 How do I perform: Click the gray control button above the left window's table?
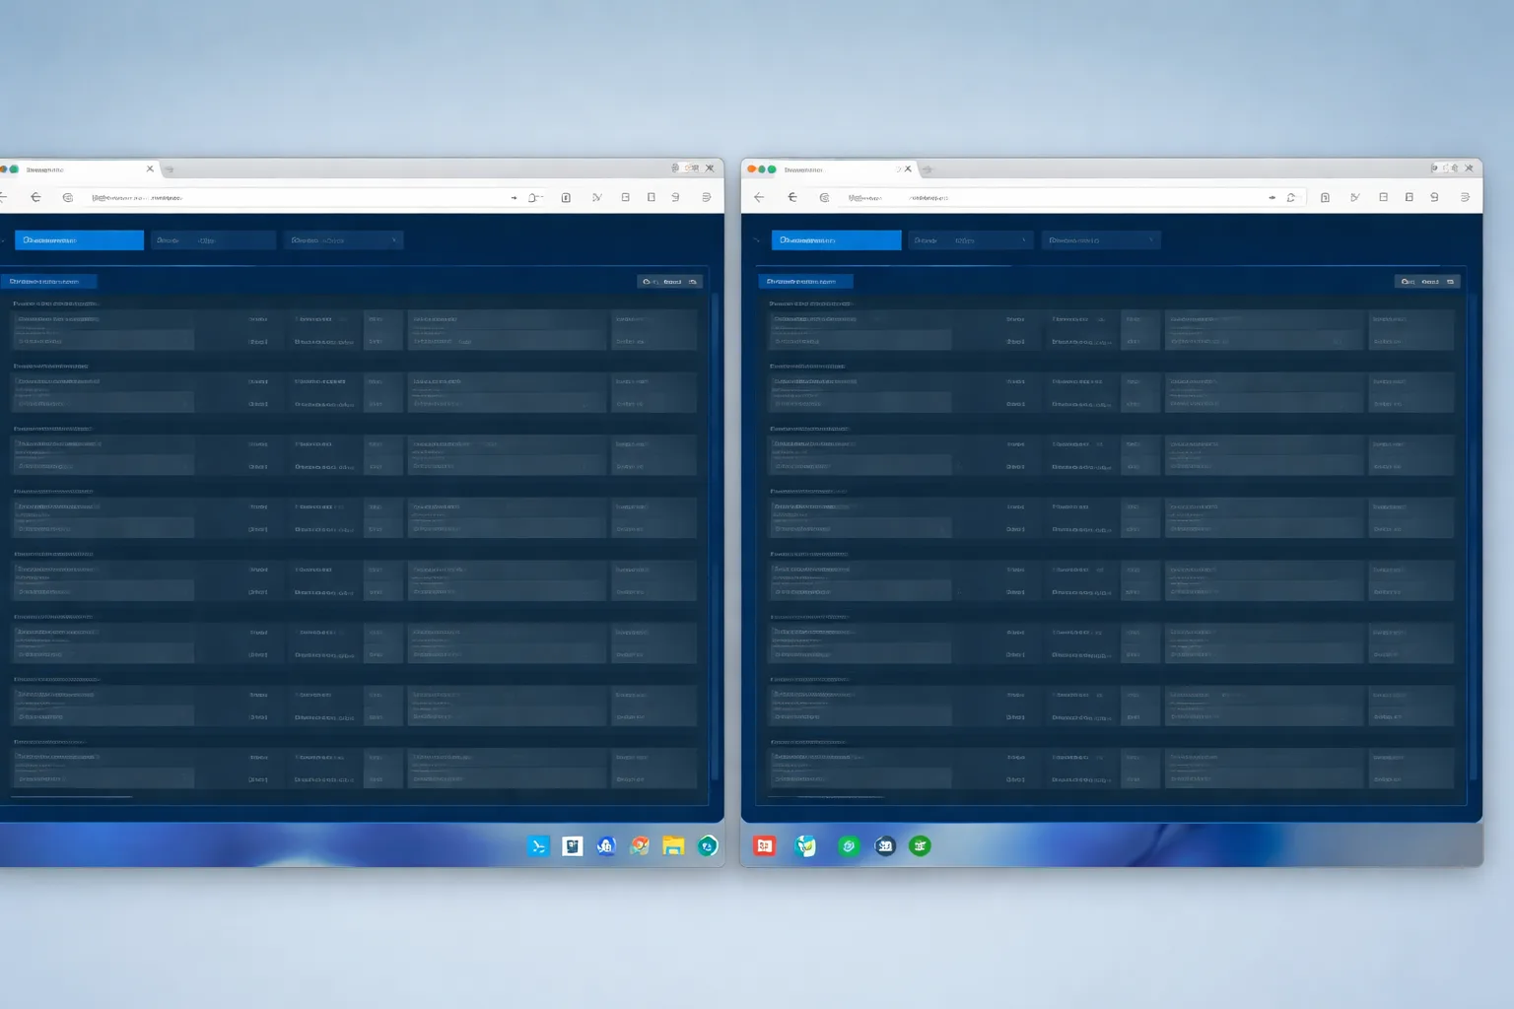pos(669,281)
